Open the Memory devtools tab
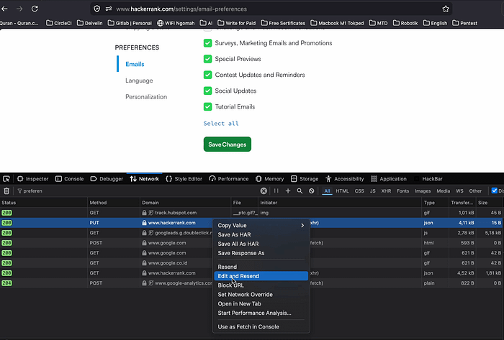504x340 pixels. tap(270, 179)
